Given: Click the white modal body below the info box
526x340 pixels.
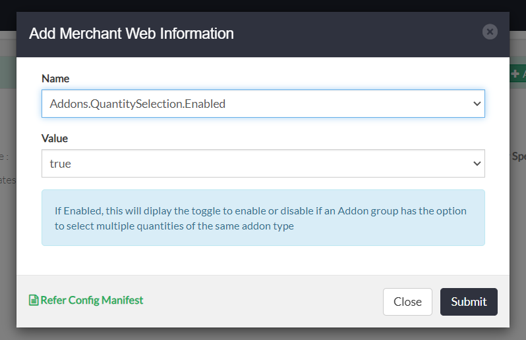Looking at the screenshot, I should [263, 260].
